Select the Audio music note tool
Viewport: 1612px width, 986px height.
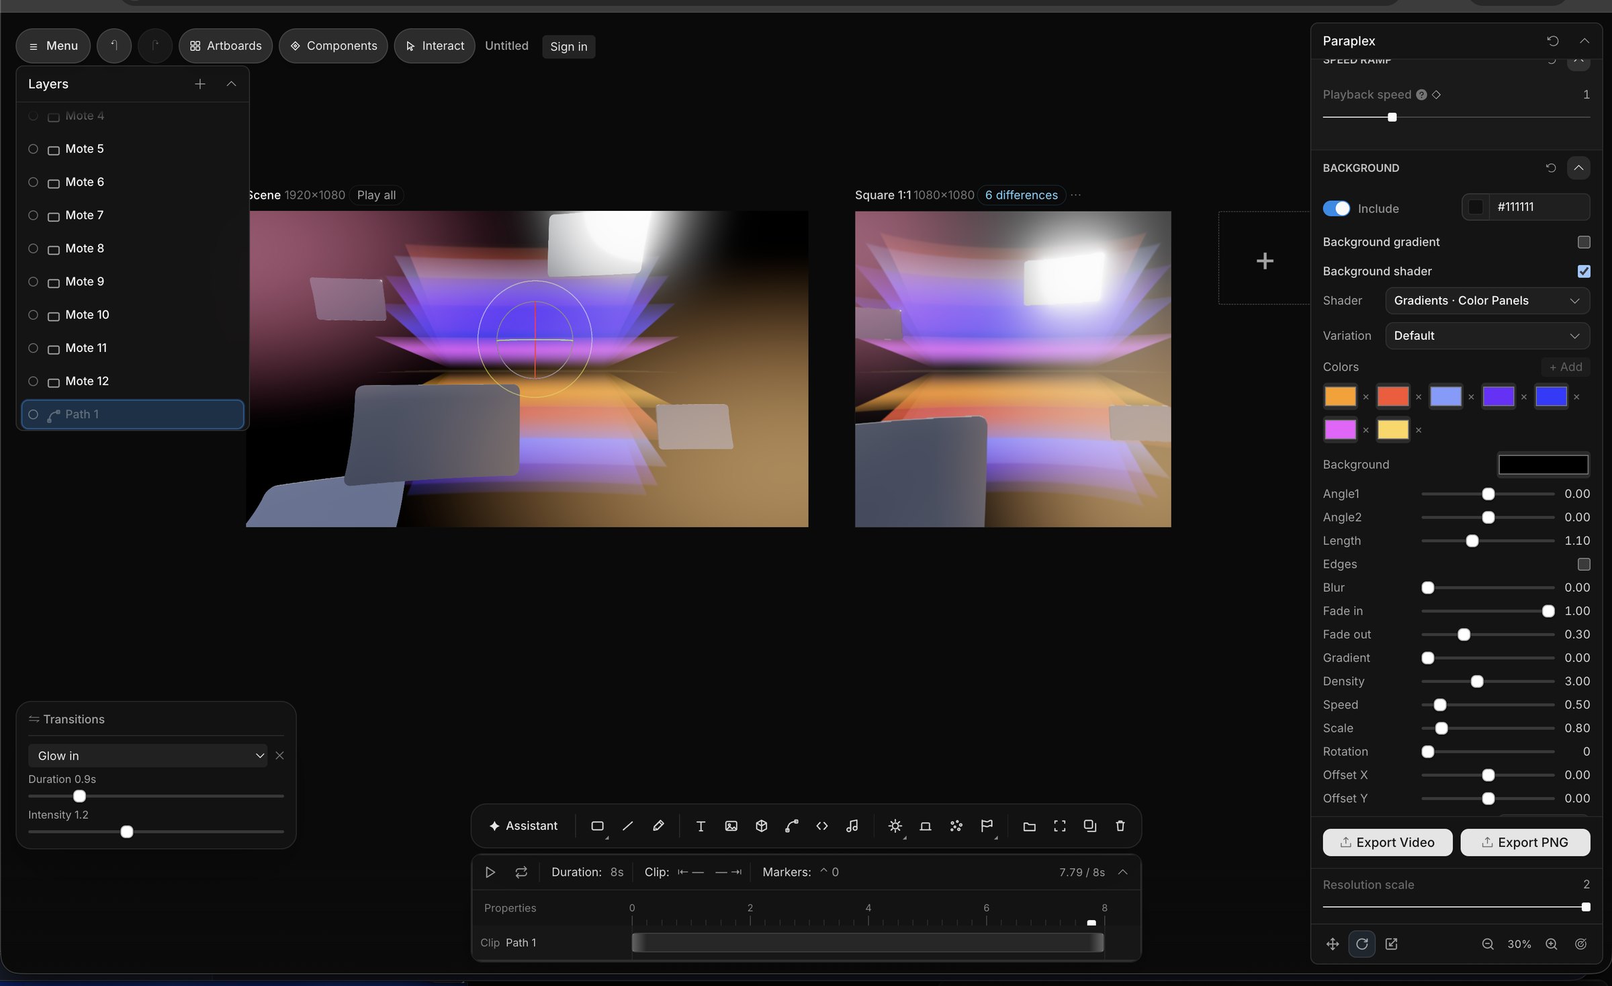(852, 826)
